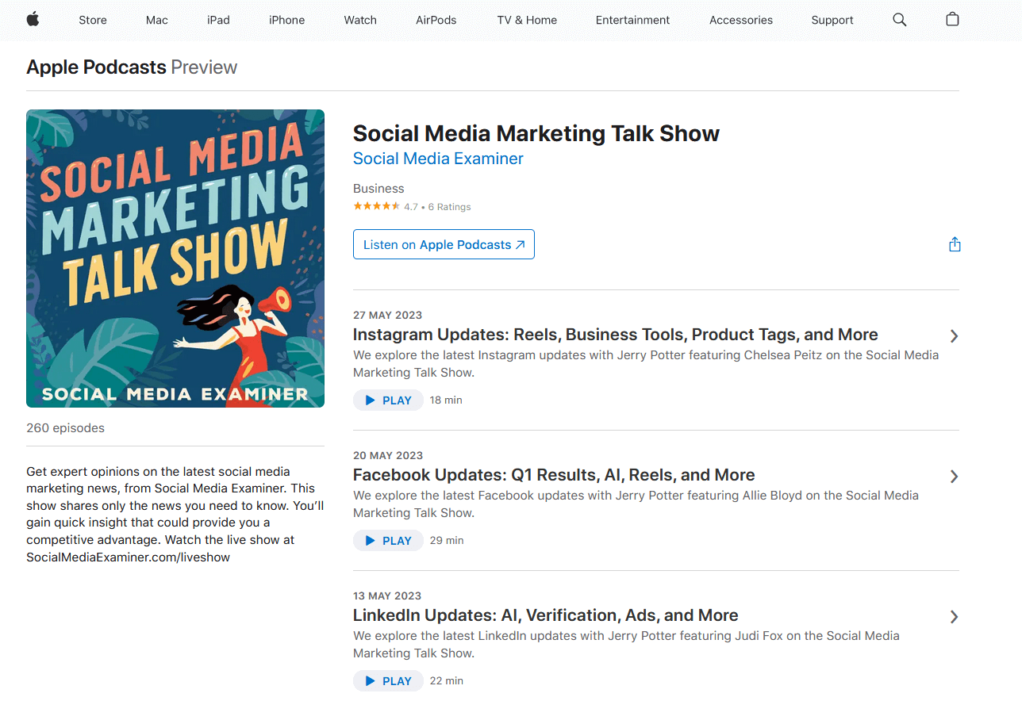Click the Apple Podcasts Preview heading
The height and width of the screenshot is (701, 1022).
132,67
